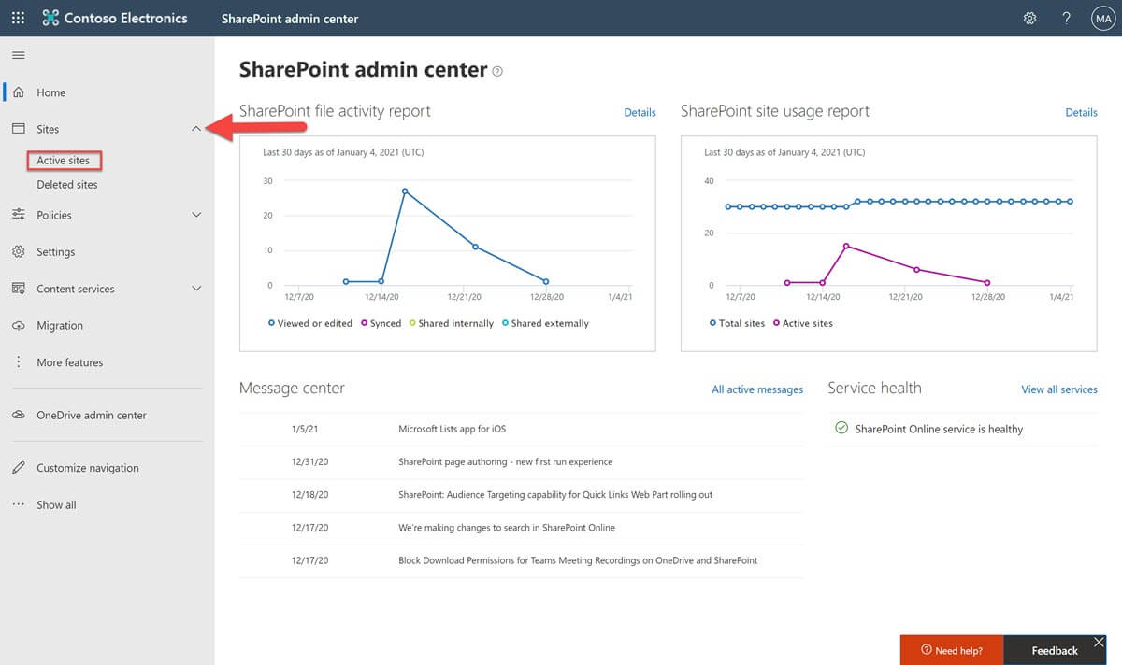Open Block Download Permissions message
The width and height of the screenshot is (1122, 665).
578,560
